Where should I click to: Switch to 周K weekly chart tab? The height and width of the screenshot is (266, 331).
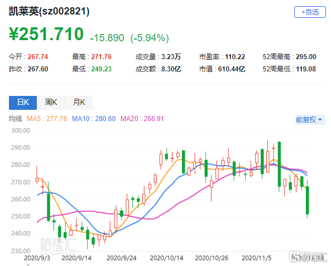[x=51, y=103]
